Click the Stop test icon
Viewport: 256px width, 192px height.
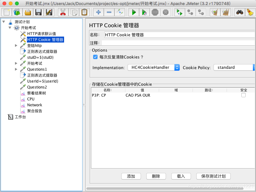click(x=155, y=12)
